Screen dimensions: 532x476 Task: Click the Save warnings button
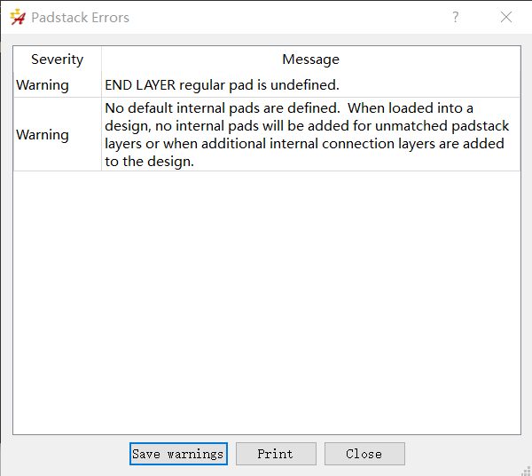click(178, 454)
